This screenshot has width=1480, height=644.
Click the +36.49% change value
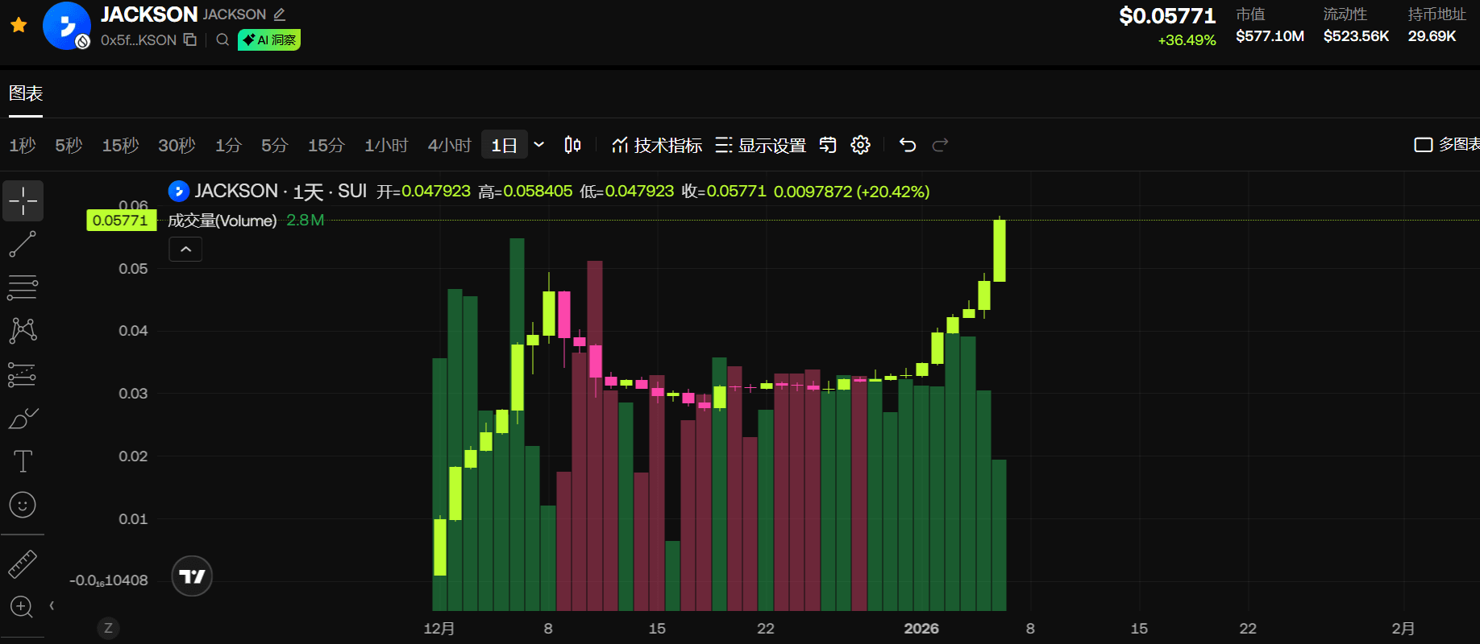1187,40
